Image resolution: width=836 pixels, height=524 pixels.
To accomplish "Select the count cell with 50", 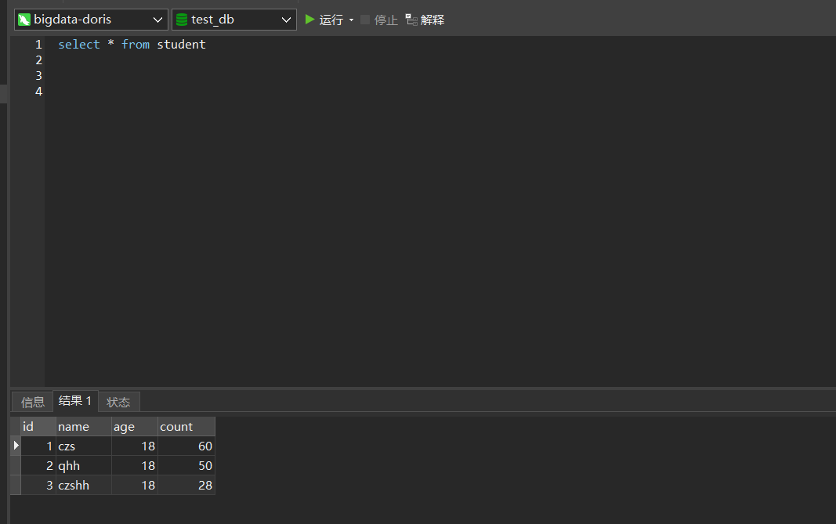I will click(186, 466).
